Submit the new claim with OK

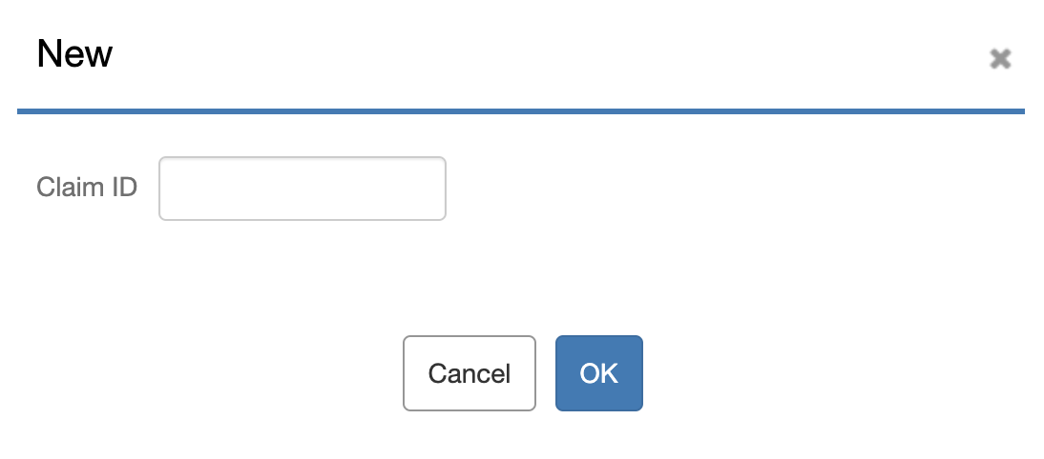[x=599, y=373]
